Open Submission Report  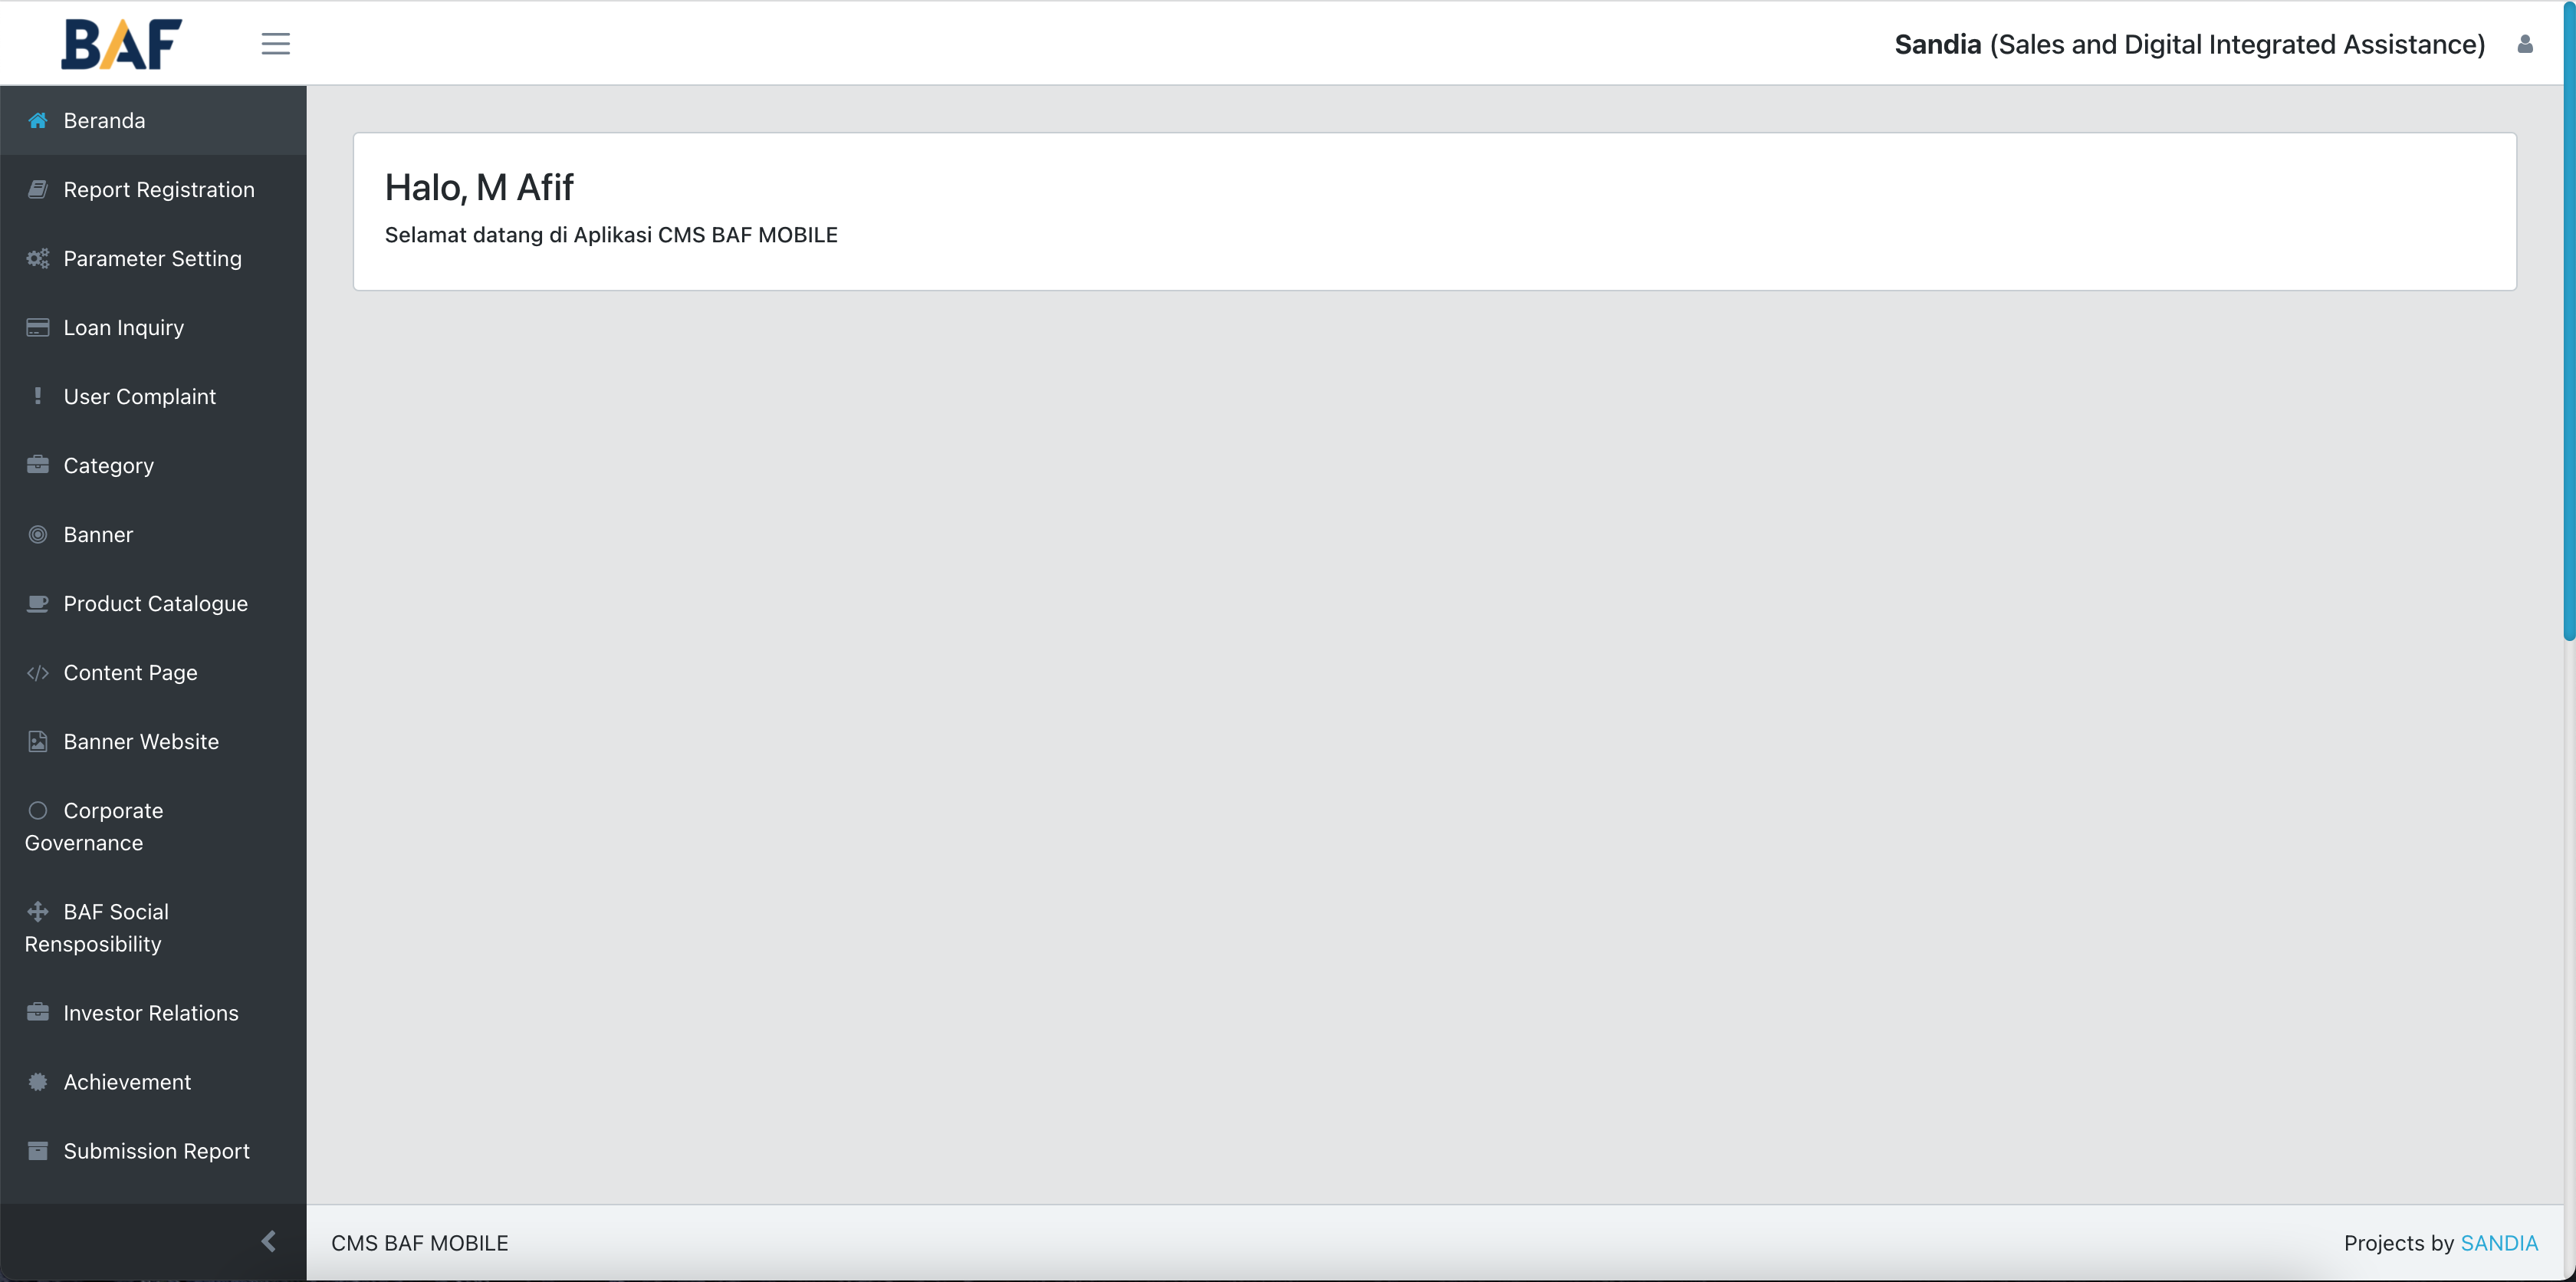click(153, 1150)
